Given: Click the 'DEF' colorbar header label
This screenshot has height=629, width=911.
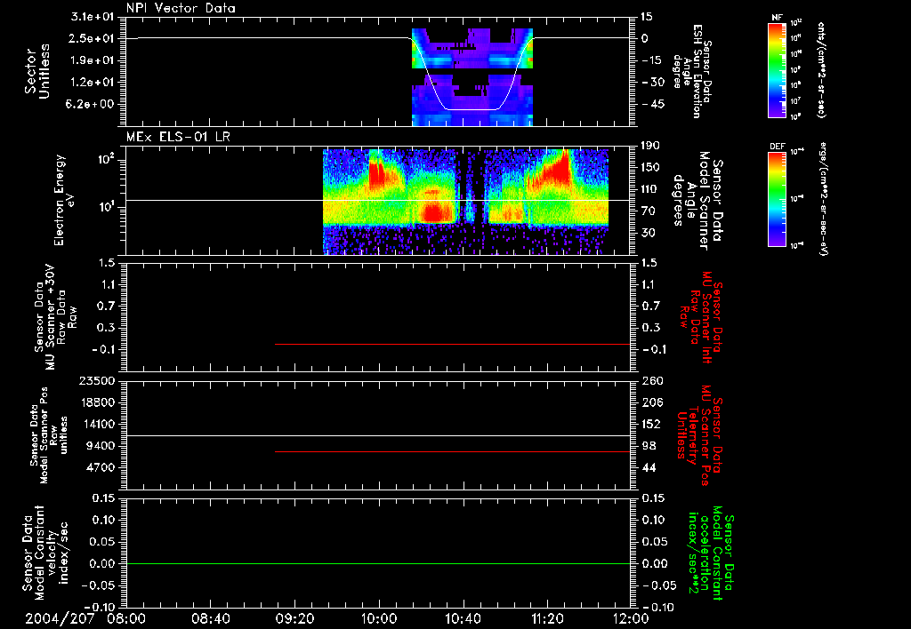Looking at the screenshot, I should [x=778, y=147].
